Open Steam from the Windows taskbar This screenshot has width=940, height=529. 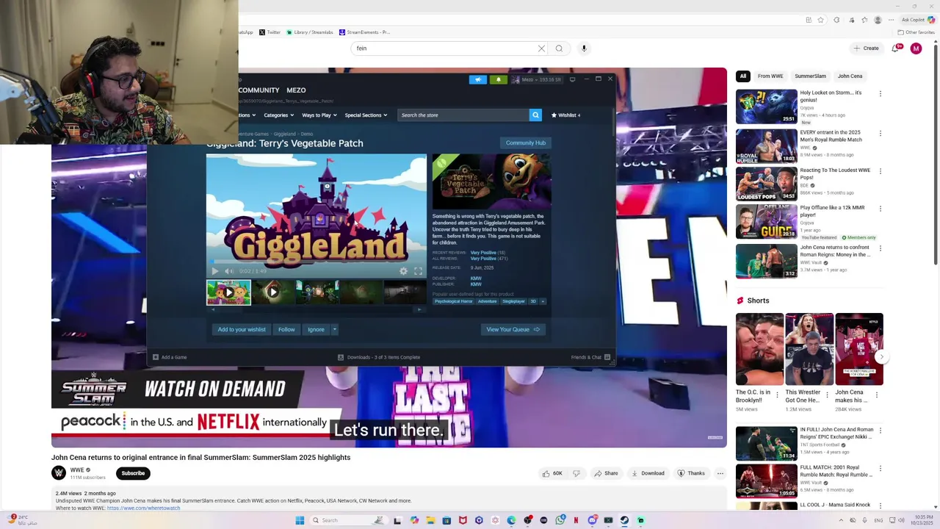point(624,520)
